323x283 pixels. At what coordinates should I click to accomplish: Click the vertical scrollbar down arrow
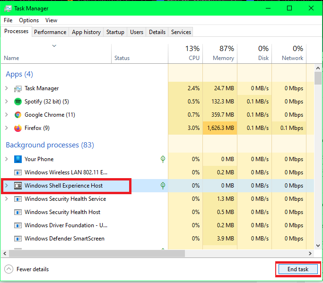tap(318, 246)
